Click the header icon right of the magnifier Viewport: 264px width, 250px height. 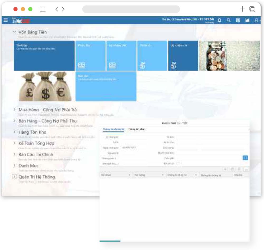[238, 20]
